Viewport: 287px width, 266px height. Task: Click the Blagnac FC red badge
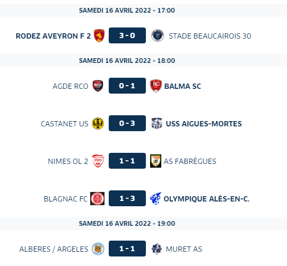pos(98,198)
